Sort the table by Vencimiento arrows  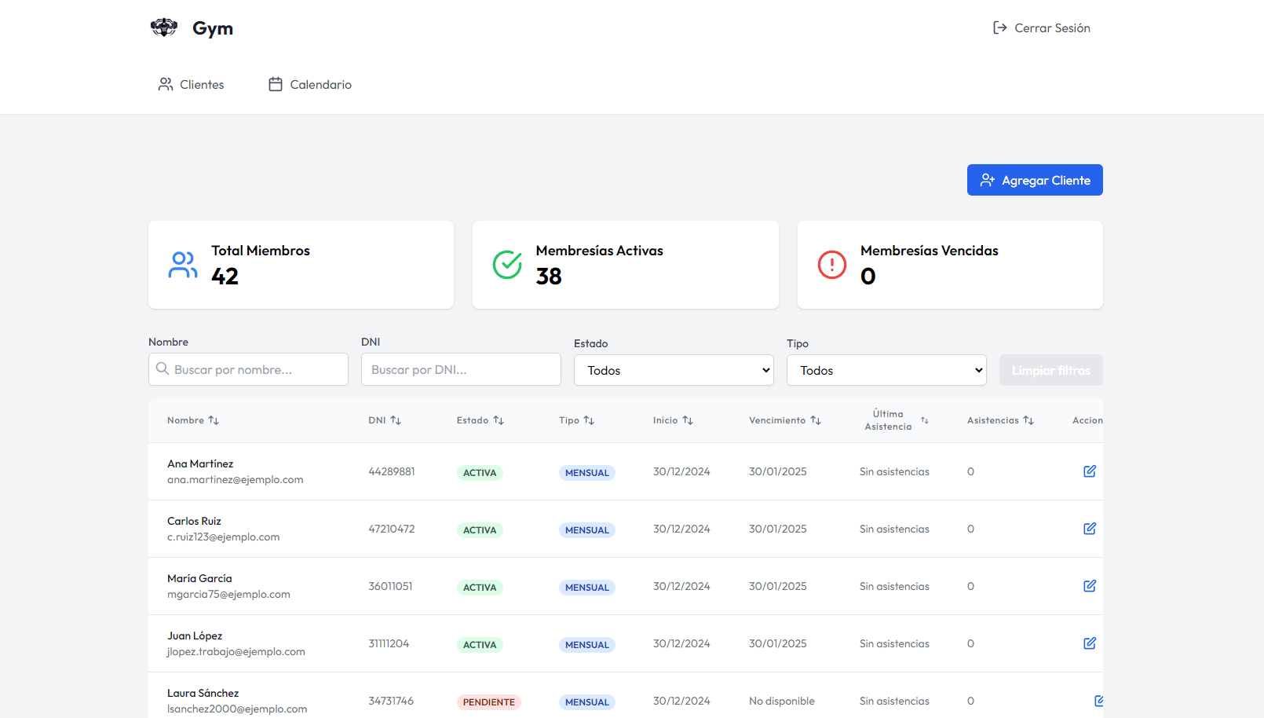click(816, 420)
